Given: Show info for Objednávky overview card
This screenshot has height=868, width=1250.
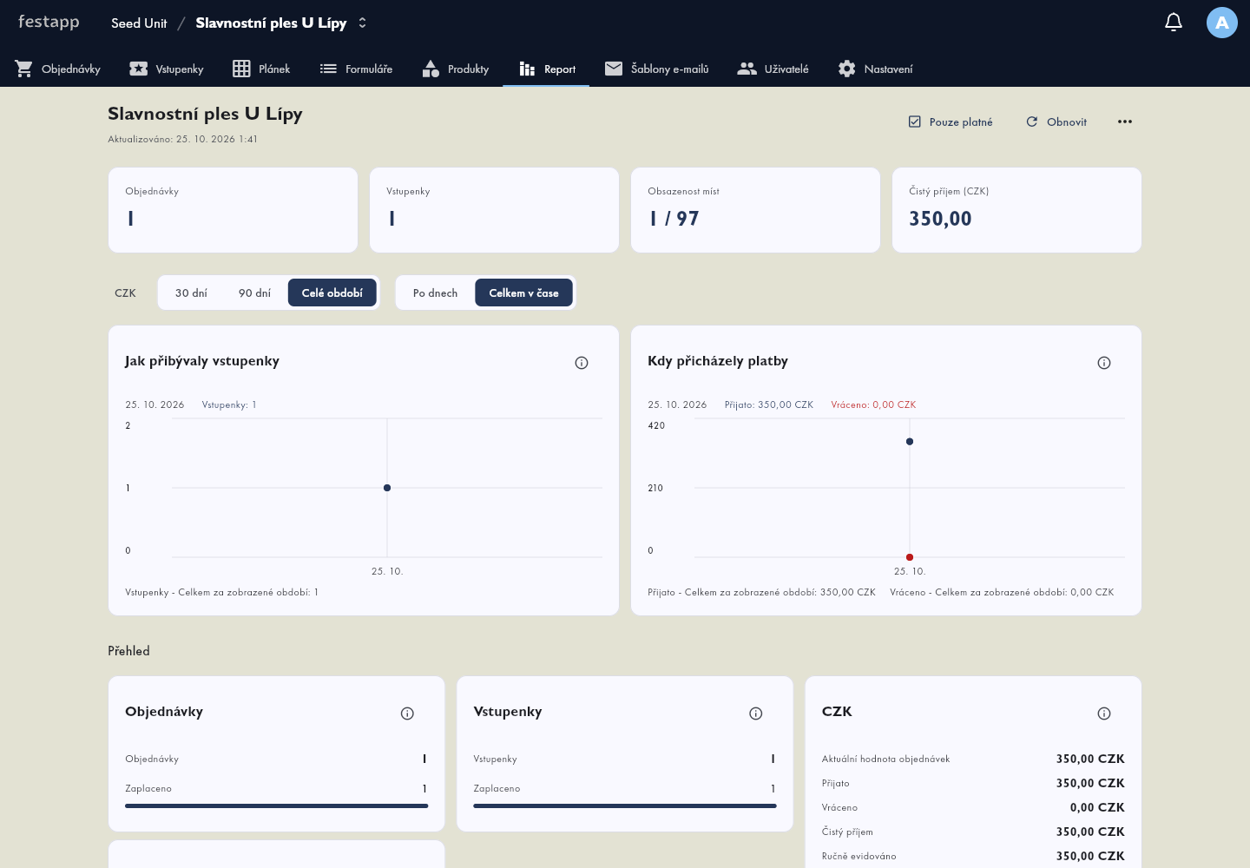Looking at the screenshot, I should (407, 713).
